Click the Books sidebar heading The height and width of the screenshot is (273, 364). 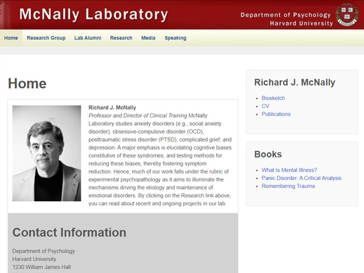click(268, 154)
